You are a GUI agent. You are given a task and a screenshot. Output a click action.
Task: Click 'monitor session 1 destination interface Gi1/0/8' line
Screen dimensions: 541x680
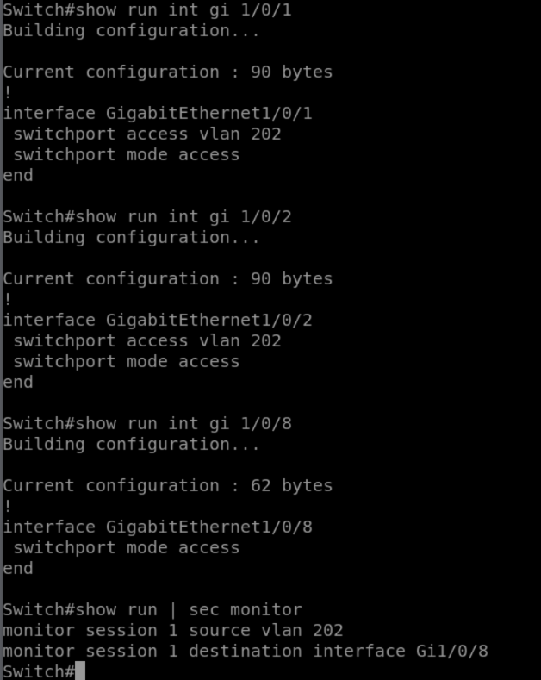(245, 651)
